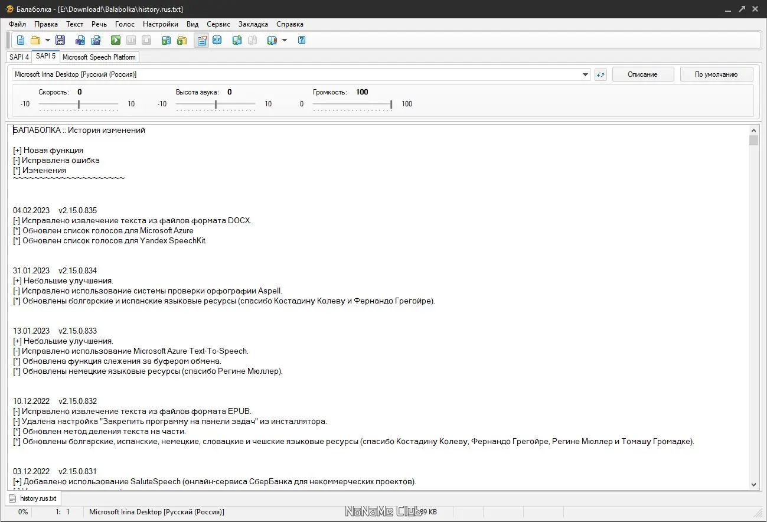The height and width of the screenshot is (522, 767).
Task: Click the greyed-out book toolbar icon
Action: click(x=253, y=40)
